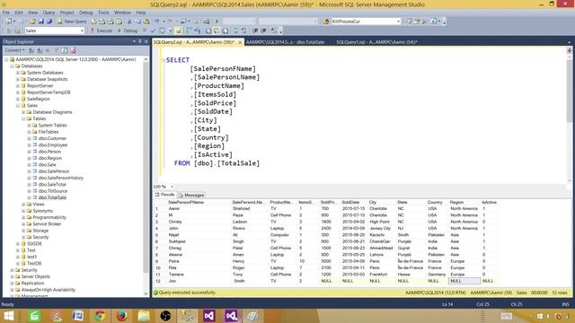Click the Karachi city cell
Screen dimensions: 575x323
[376, 235]
